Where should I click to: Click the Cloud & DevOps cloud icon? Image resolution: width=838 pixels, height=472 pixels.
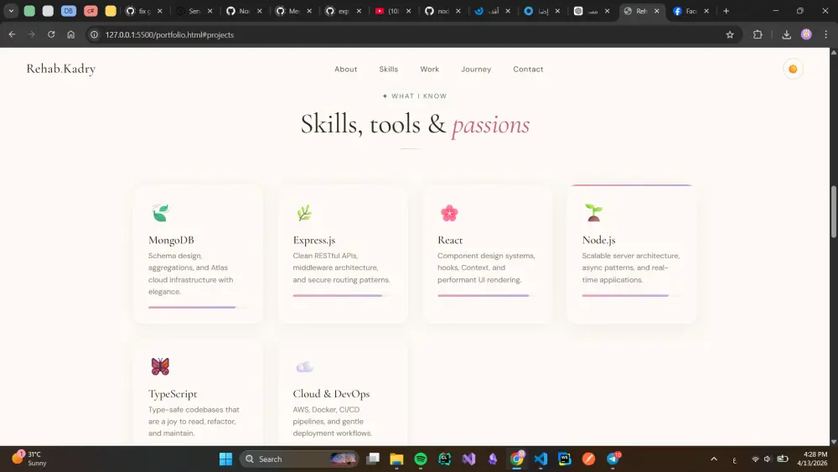click(305, 366)
